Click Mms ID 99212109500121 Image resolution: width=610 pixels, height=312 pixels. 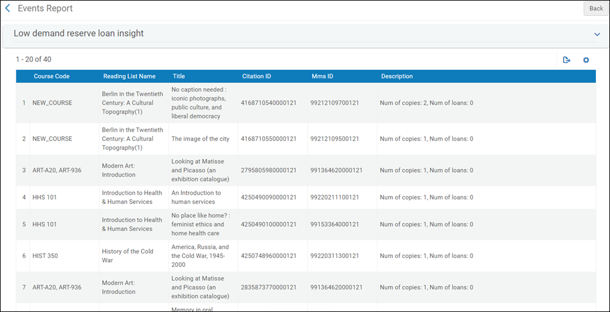pyautogui.click(x=335, y=139)
